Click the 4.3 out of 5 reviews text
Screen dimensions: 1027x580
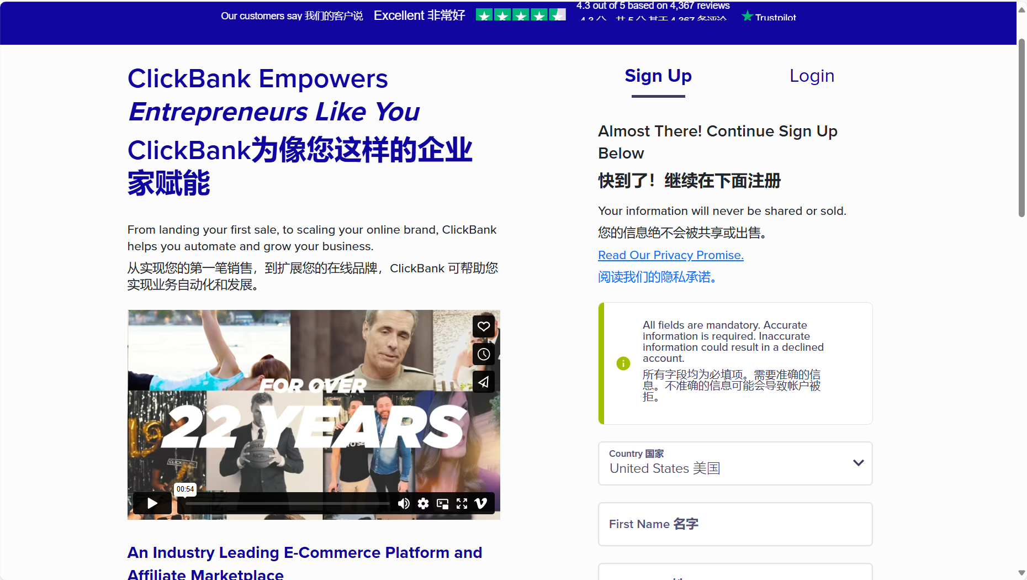(x=653, y=6)
